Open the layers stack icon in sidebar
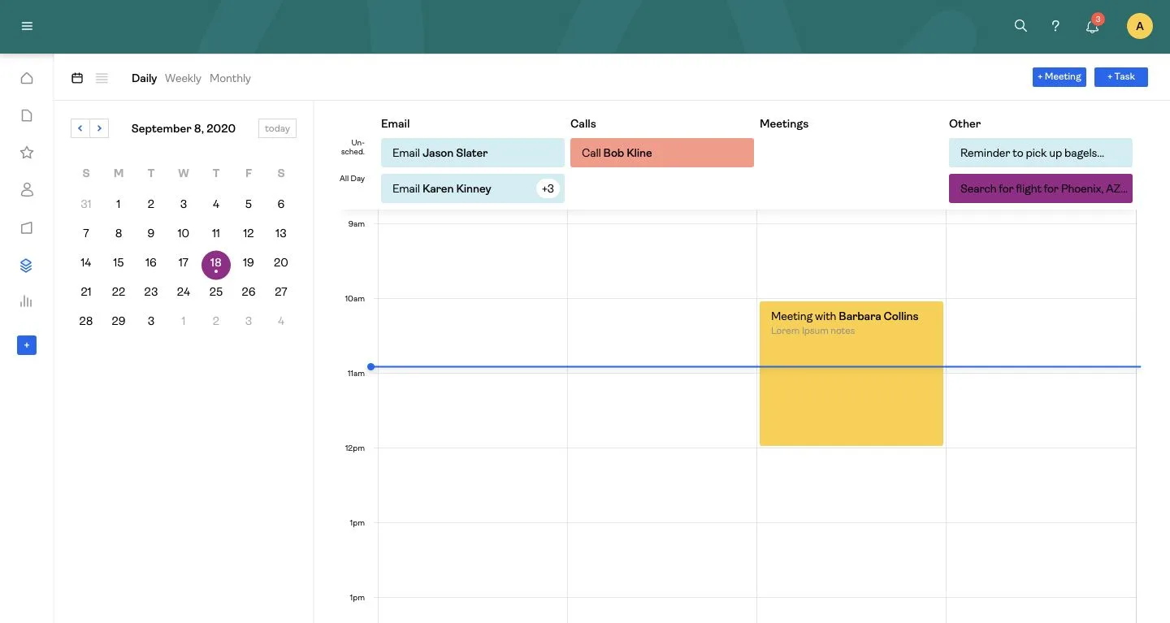 pyautogui.click(x=27, y=265)
